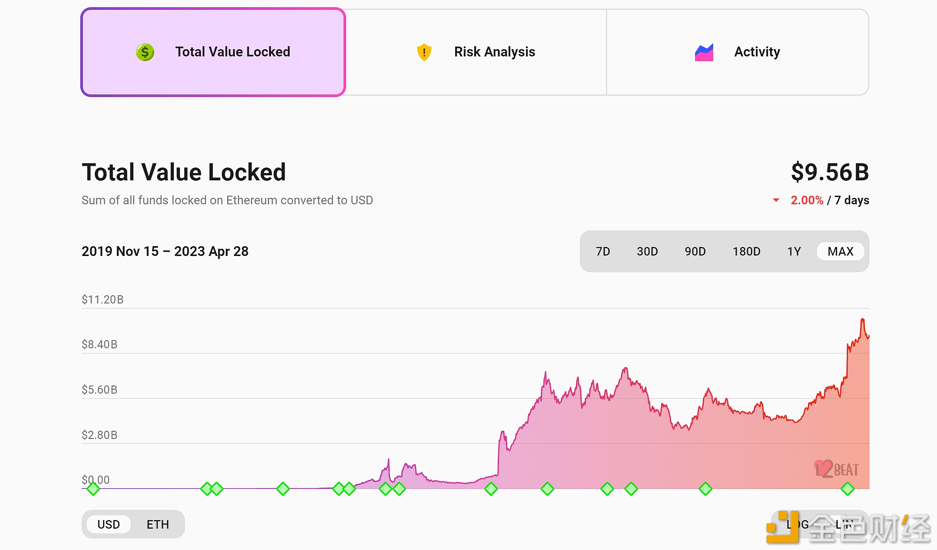The image size is (937, 550).
Task: Click the blue-pink Activity chart icon
Action: (704, 53)
